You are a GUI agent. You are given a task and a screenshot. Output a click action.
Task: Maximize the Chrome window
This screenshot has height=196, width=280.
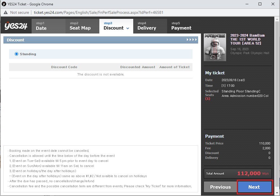(x=260, y=4)
